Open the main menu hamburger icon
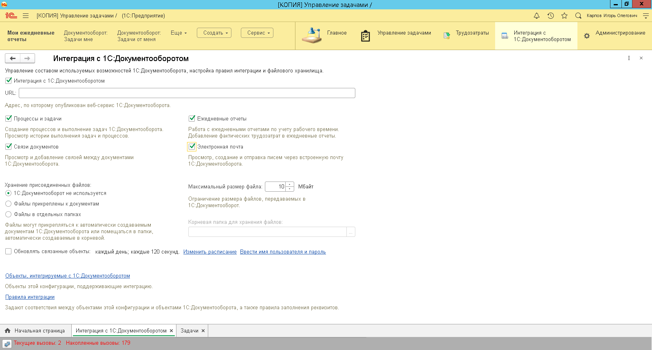 click(x=26, y=15)
